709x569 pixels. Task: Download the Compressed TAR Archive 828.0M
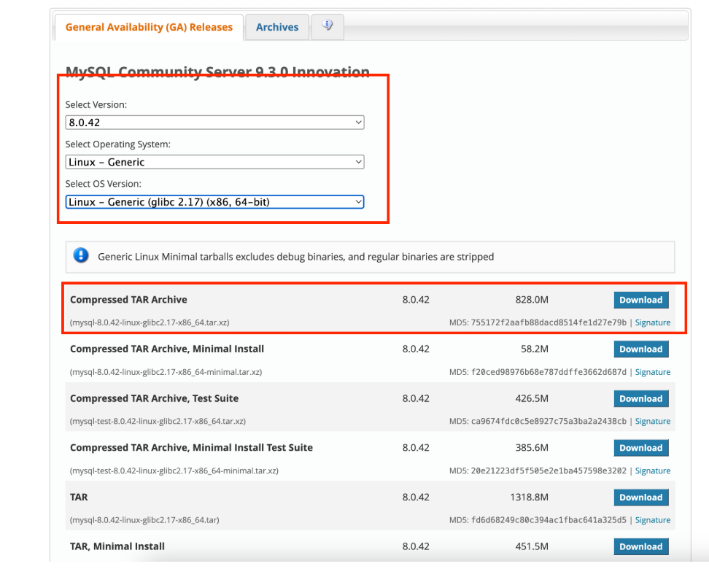pos(640,300)
